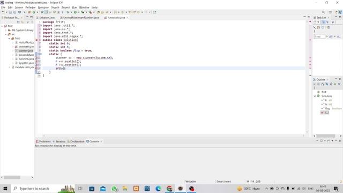Screen dimensions: 343x193
Task: Open the Navigate menu
Action: click(43, 8)
